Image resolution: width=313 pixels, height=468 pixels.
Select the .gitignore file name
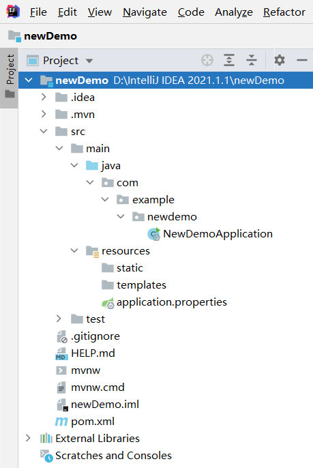95,336
